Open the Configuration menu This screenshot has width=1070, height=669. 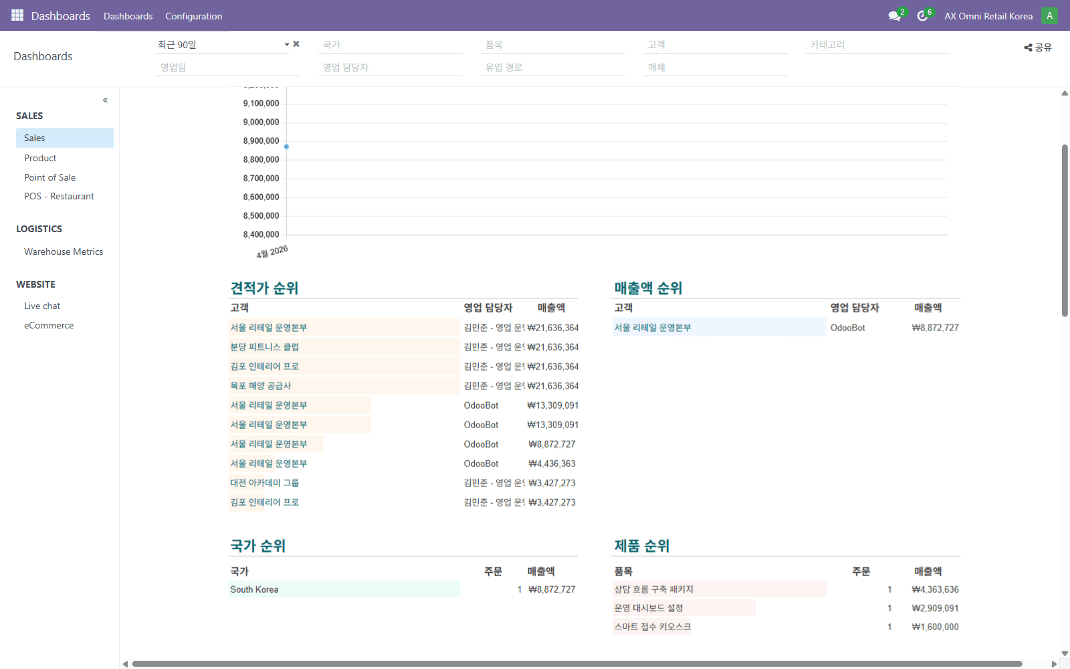click(193, 16)
